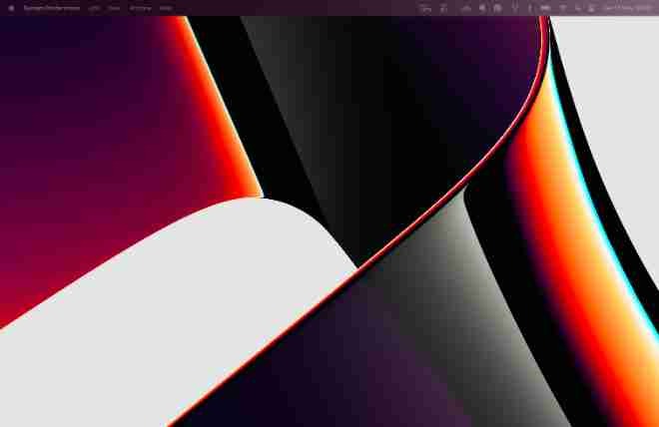Click the status icon right of battery

pyautogui.click(x=561, y=8)
